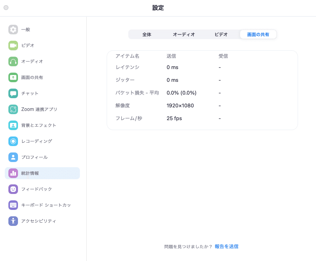The width and height of the screenshot is (316, 261).
Task: Switch to the オーディオ statistics tab
Action: 184,34
